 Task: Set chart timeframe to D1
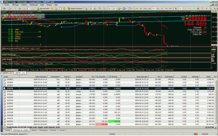click(x=162, y=9)
